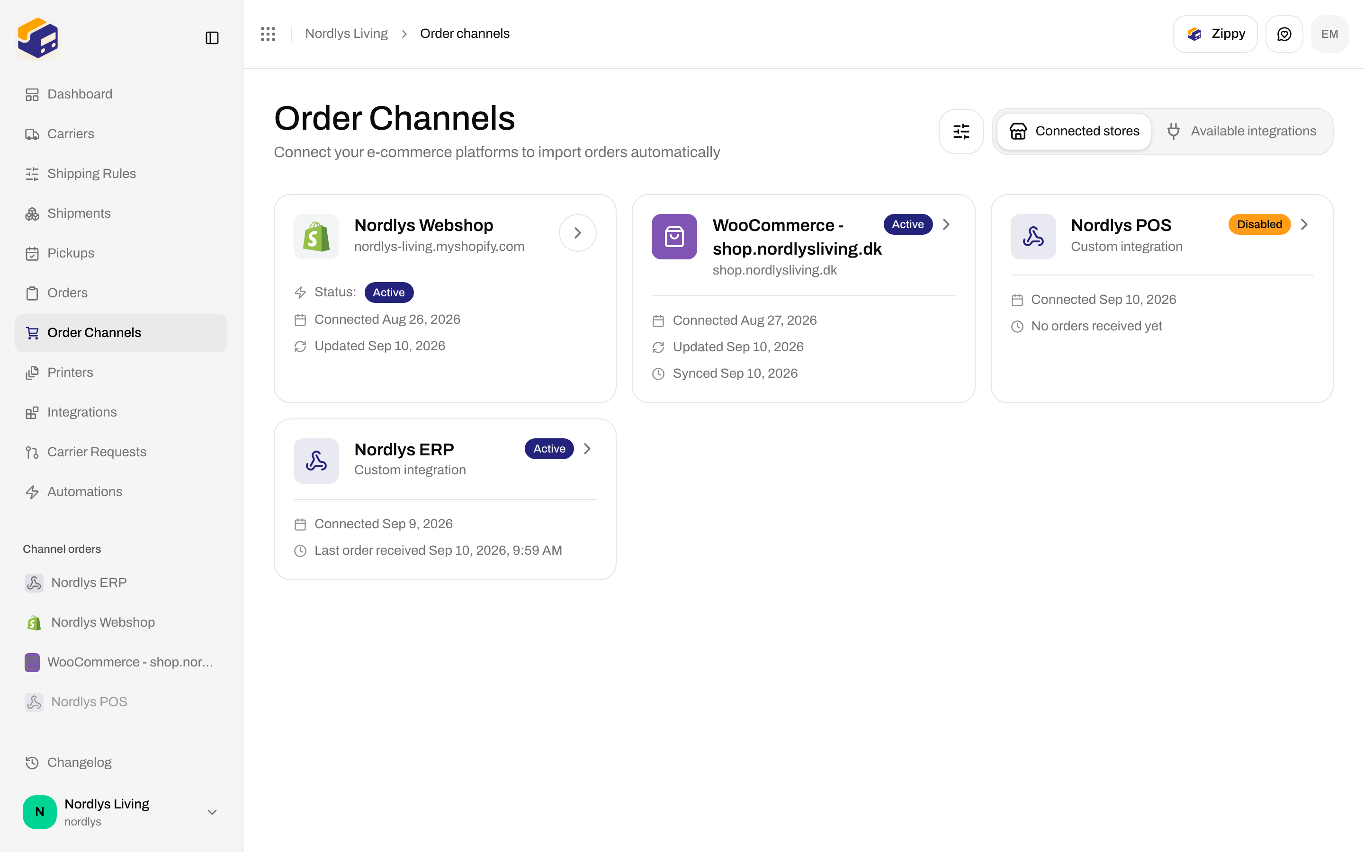Viewport: 1364px width, 852px height.
Task: Open Automations page
Action: pyautogui.click(x=121, y=492)
